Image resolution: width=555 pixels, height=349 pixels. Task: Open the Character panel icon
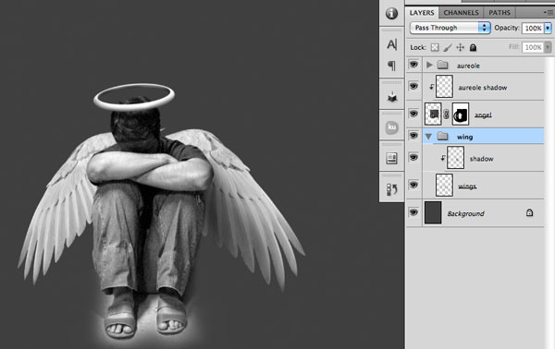click(391, 44)
